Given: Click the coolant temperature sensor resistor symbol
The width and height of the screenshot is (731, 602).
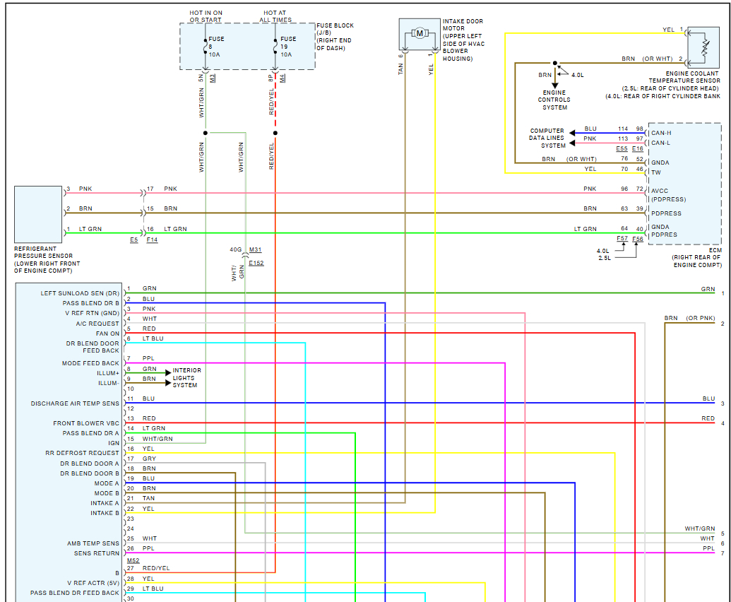Looking at the screenshot, I should point(703,47).
